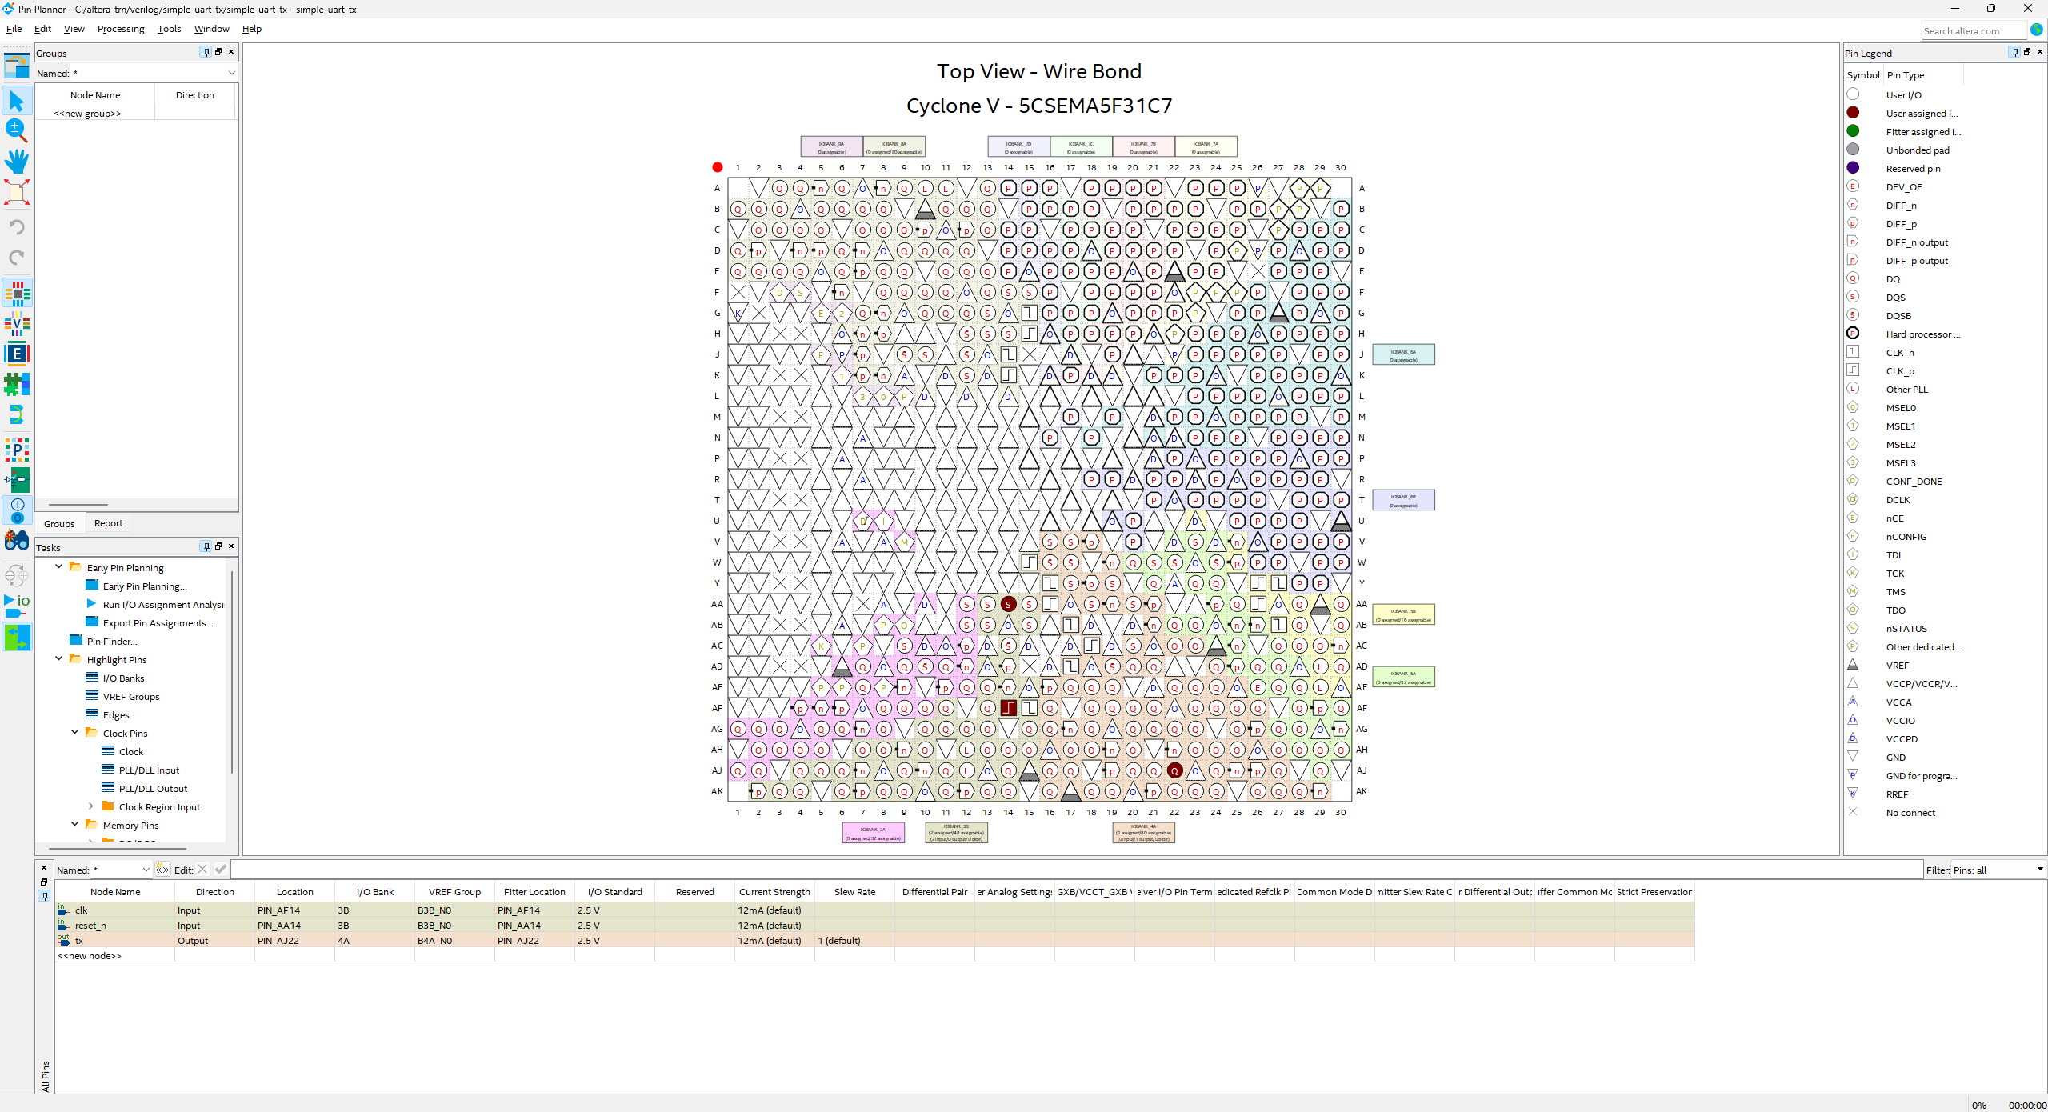Click Export Pin Assignments task
The height and width of the screenshot is (1112, 2048).
coord(158,623)
